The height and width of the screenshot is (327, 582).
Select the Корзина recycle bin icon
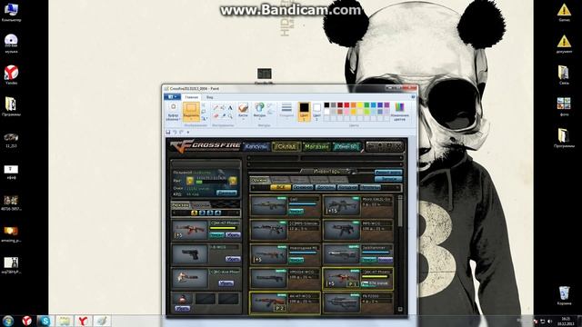coord(564,295)
